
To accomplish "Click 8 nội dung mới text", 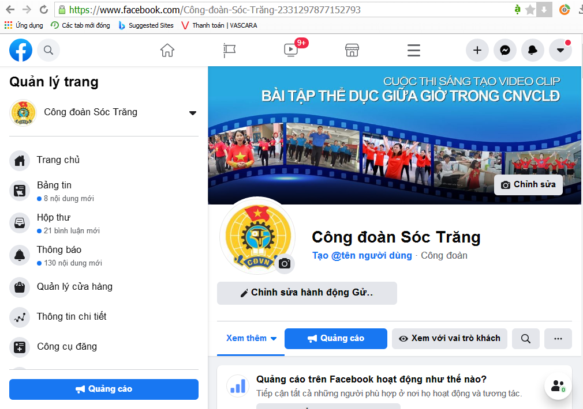I will tap(69, 199).
